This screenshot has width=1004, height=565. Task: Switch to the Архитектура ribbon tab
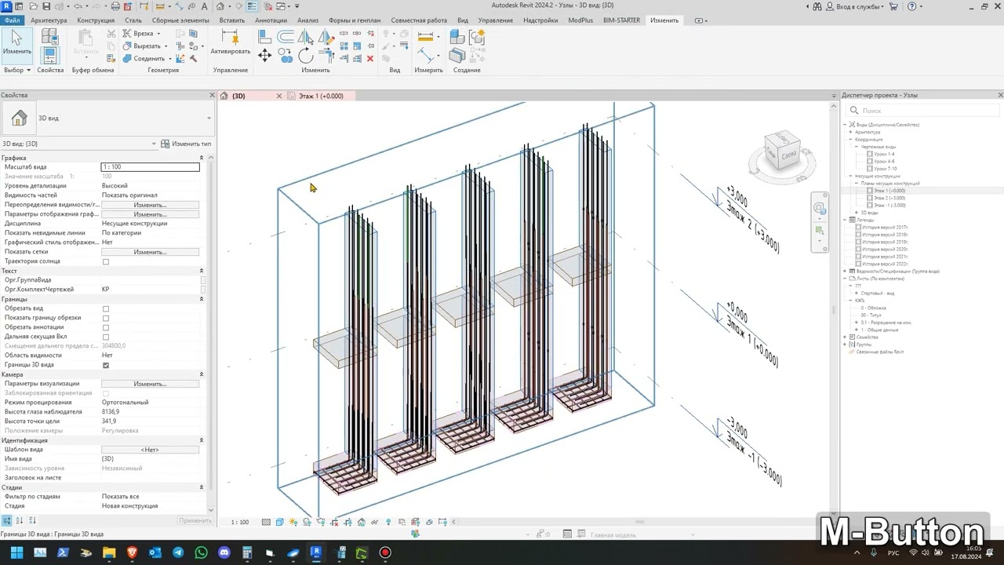(49, 20)
